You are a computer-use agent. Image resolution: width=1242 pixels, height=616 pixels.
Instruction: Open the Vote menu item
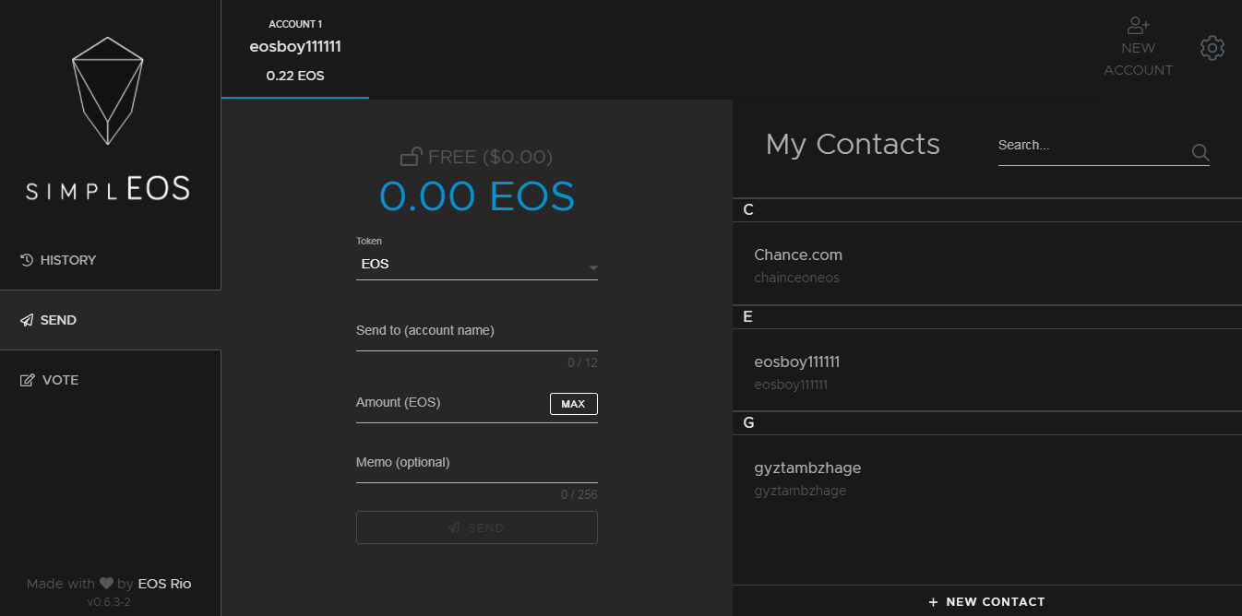[x=60, y=380]
